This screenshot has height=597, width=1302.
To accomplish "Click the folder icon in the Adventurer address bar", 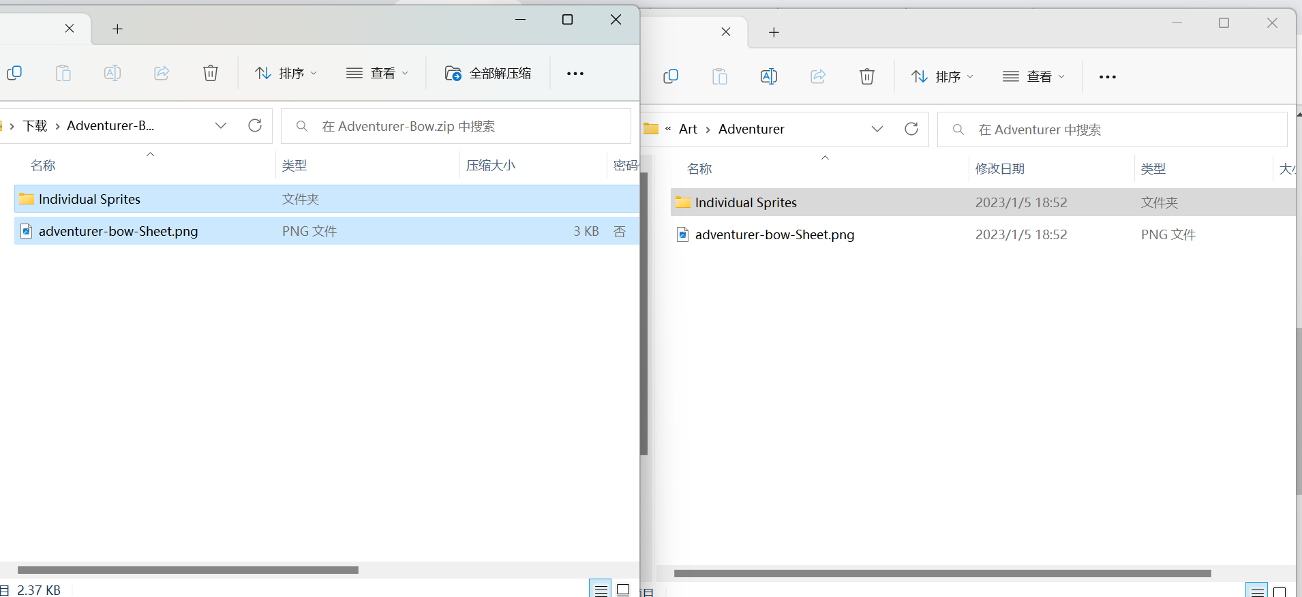I will (x=651, y=129).
